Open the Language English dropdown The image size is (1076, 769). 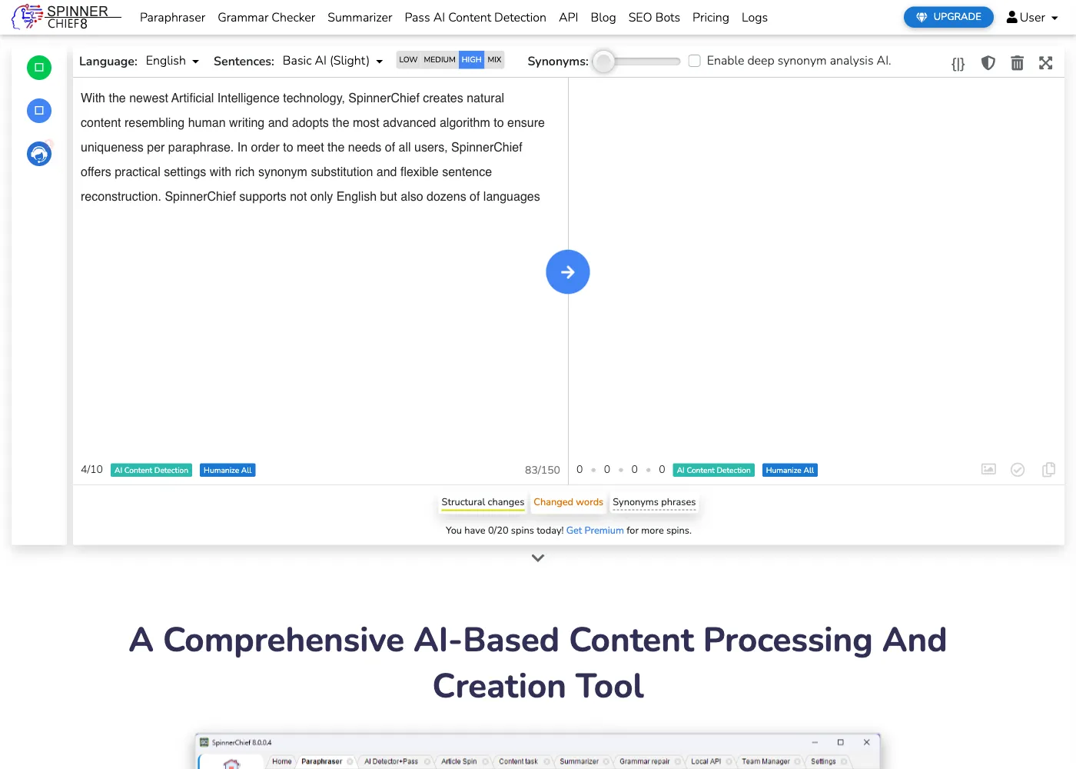[172, 61]
